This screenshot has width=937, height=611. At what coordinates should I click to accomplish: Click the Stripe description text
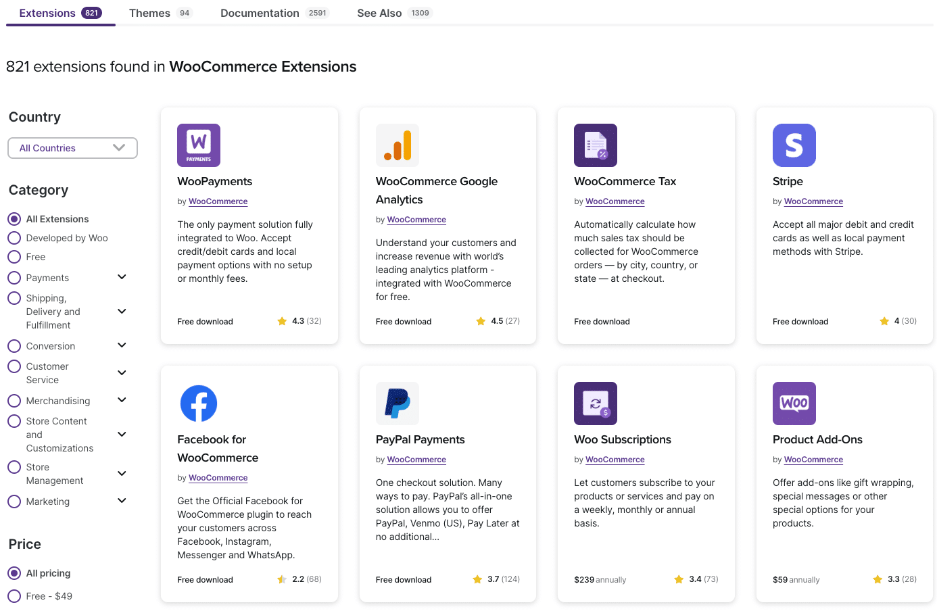click(843, 238)
